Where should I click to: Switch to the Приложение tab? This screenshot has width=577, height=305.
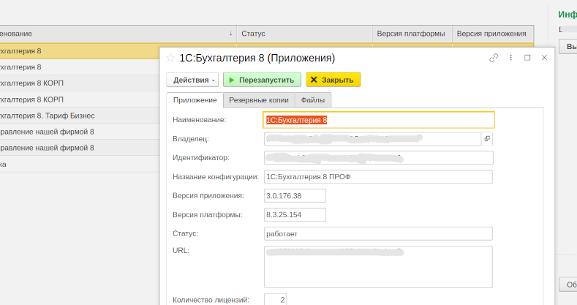(195, 100)
